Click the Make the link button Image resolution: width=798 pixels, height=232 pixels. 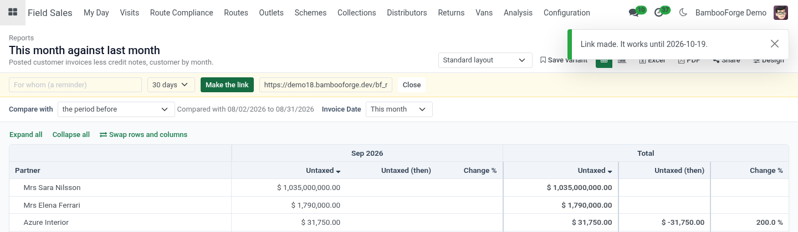pos(227,85)
